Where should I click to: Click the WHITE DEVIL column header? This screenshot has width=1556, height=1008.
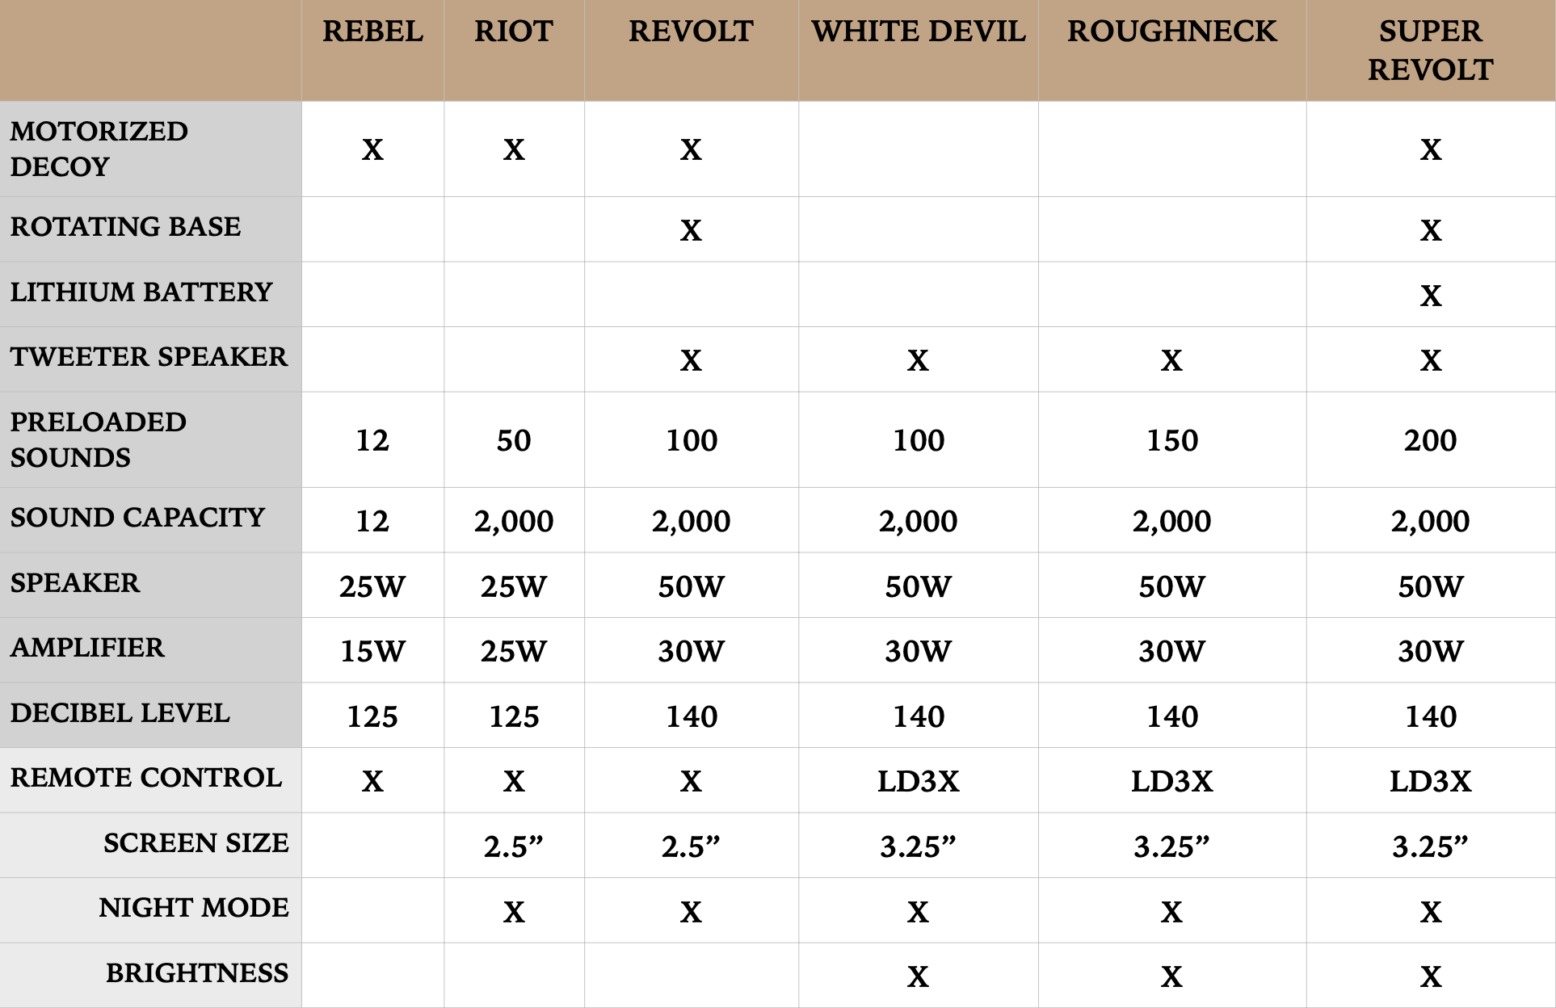coord(919,32)
